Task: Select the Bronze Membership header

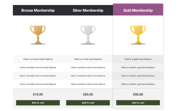Action: pos(38,11)
